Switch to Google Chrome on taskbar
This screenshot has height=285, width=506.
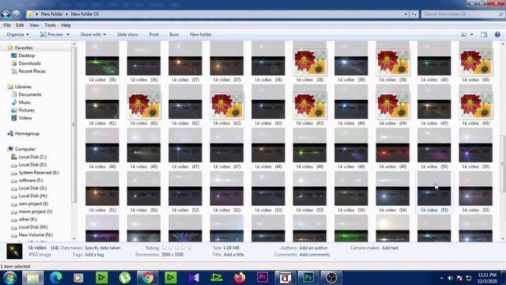click(148, 278)
